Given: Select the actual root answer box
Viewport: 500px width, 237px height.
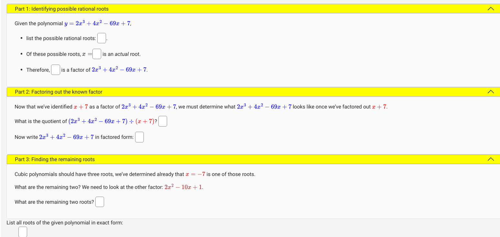Looking at the screenshot, I should 96,54.
